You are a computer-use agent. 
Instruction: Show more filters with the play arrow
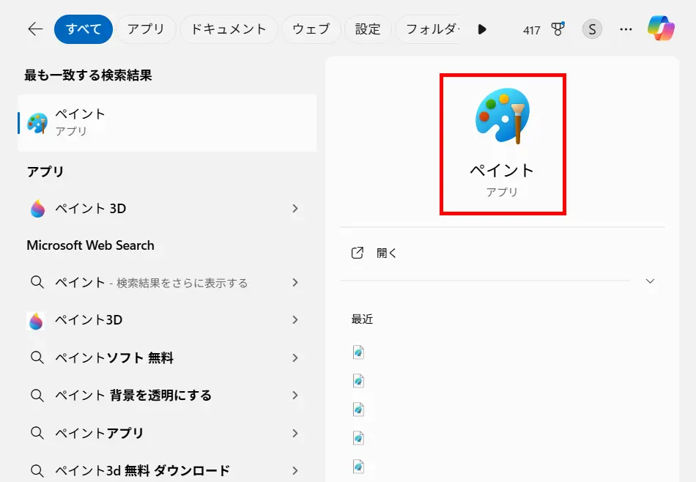click(x=482, y=29)
